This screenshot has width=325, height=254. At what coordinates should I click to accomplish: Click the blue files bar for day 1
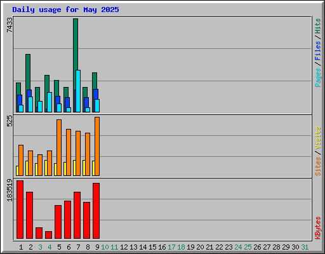point(20,100)
